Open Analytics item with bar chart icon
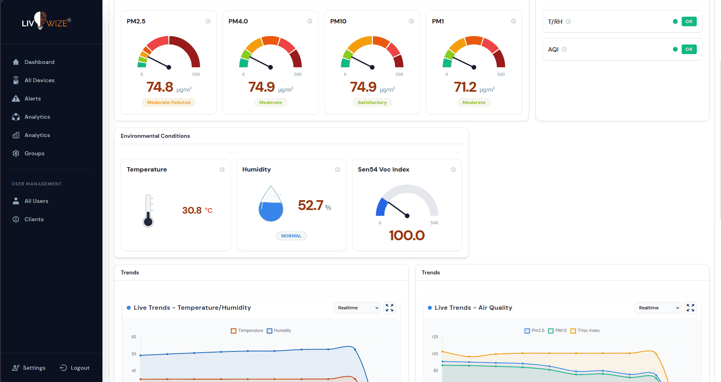This screenshot has width=721, height=382. [x=37, y=135]
